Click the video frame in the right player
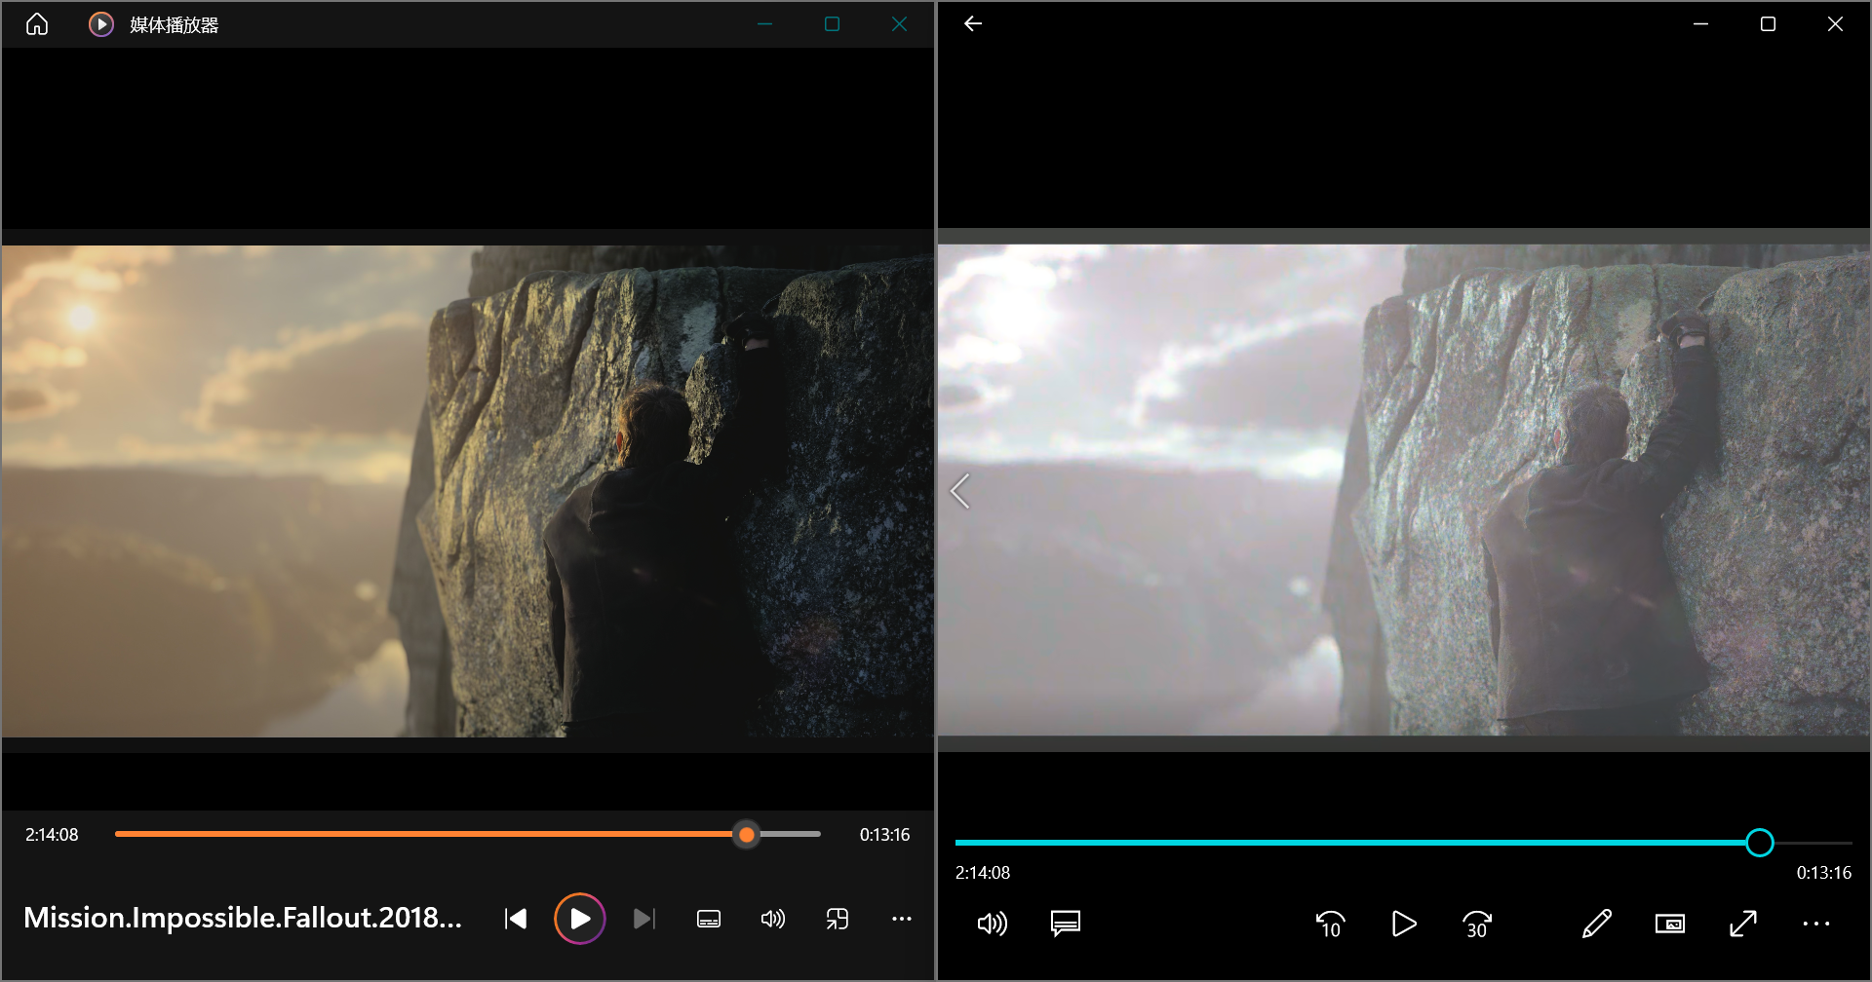The height and width of the screenshot is (982, 1872). 1404,490
